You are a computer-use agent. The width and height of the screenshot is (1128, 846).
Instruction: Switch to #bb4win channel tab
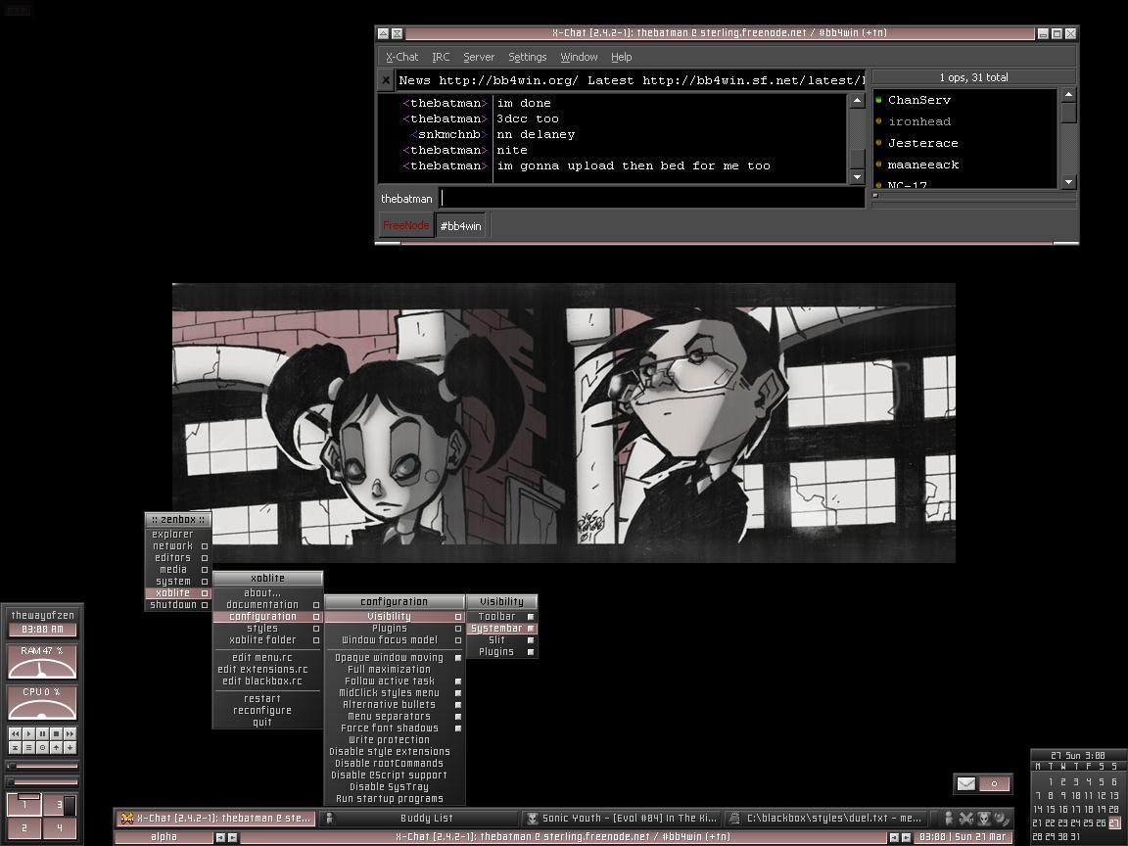point(461,226)
